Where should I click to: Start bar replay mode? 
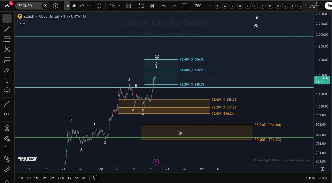coord(152,6)
